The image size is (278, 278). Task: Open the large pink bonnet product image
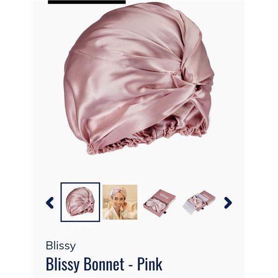[139, 78]
